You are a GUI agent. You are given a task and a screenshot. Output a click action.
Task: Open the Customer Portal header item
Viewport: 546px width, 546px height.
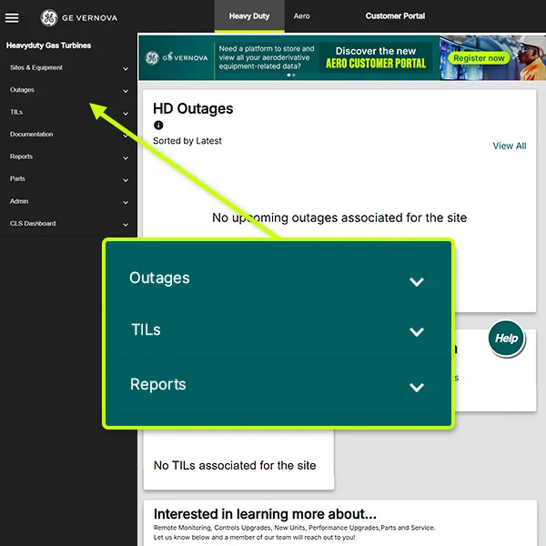click(x=395, y=16)
